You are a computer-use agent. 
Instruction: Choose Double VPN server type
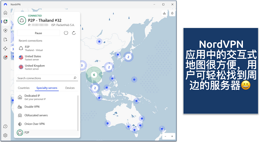tap(47, 107)
